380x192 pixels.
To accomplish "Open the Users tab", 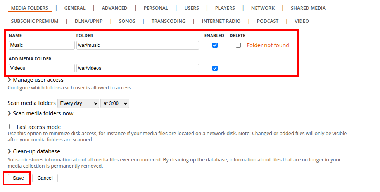I will coord(192,8).
